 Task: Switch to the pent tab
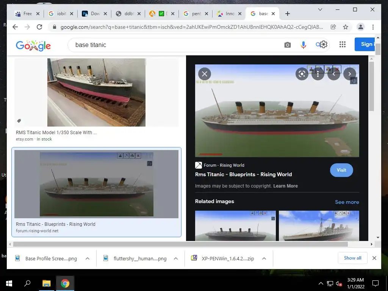point(196,14)
